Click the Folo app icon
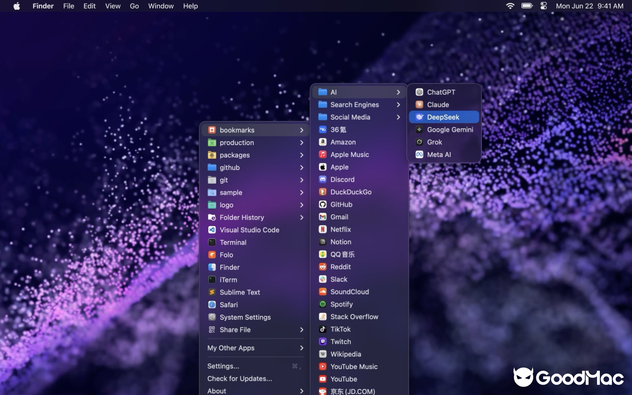Screen dimensions: 632x395 point(212,255)
